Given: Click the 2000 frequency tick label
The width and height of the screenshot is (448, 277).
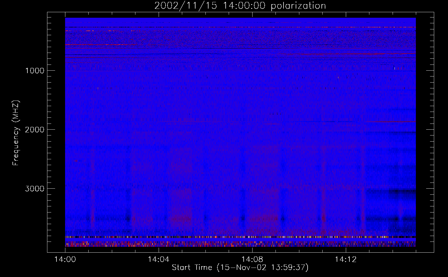Looking at the screenshot, I should tap(35, 130).
